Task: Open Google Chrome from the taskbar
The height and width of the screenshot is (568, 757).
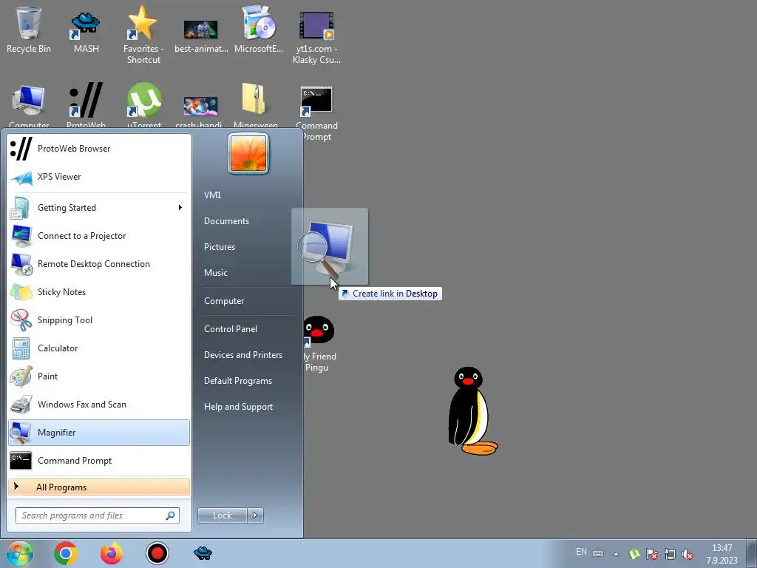Action: (66, 553)
